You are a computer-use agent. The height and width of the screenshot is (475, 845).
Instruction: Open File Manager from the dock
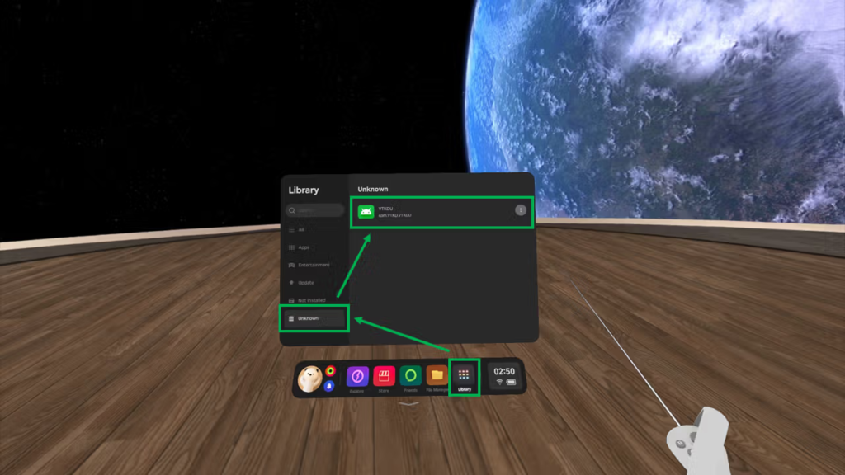tap(437, 377)
